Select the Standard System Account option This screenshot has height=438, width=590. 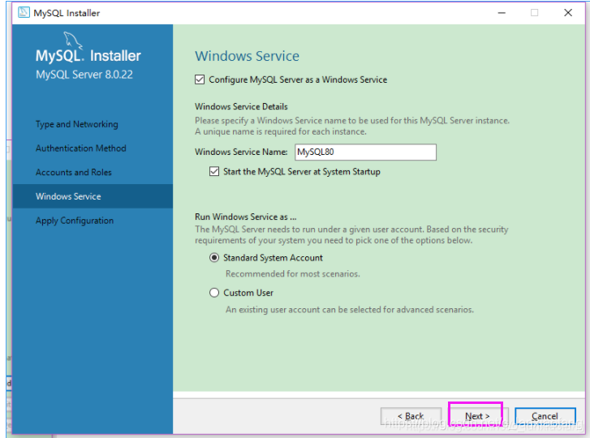(x=214, y=258)
